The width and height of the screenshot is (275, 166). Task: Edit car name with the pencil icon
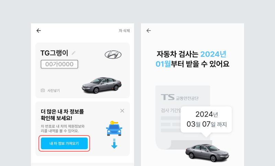(x=74, y=53)
